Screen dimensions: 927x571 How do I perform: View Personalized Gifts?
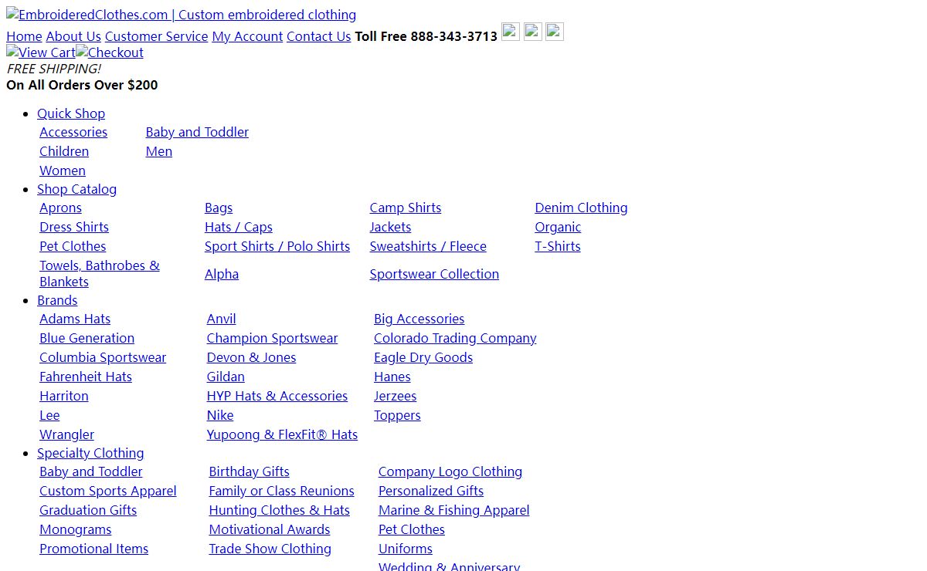[x=431, y=491]
